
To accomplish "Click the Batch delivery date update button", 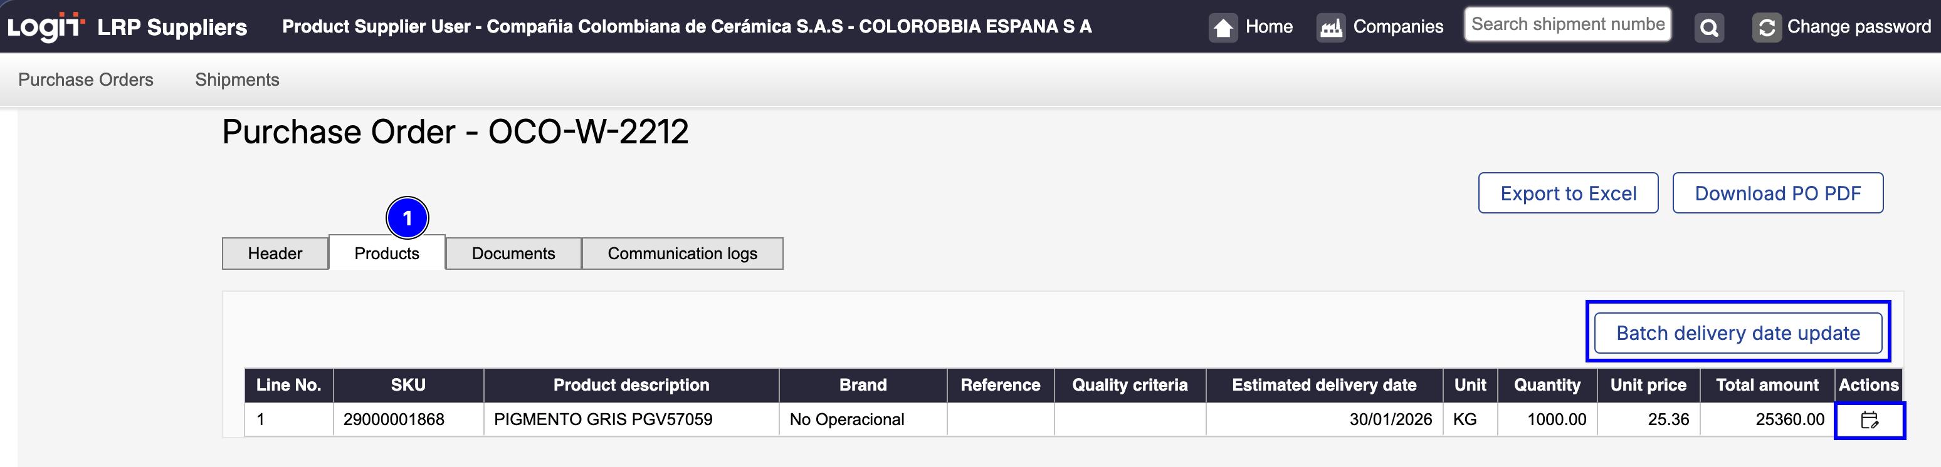I will point(1737,333).
